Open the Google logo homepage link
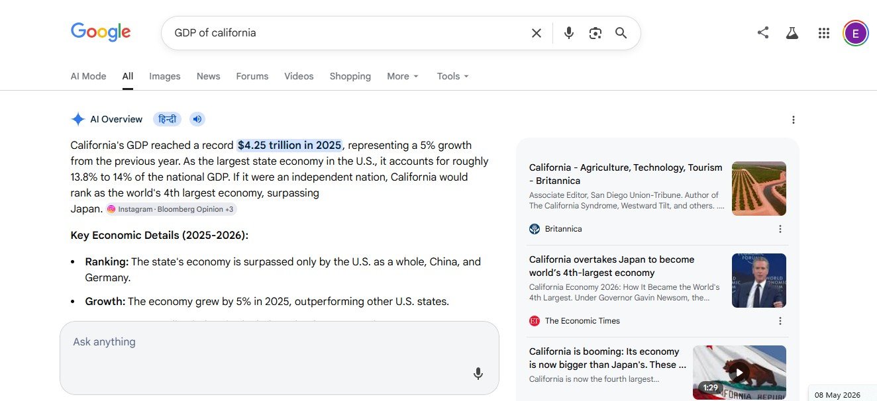Image resolution: width=877 pixels, height=401 pixels. coord(101,32)
